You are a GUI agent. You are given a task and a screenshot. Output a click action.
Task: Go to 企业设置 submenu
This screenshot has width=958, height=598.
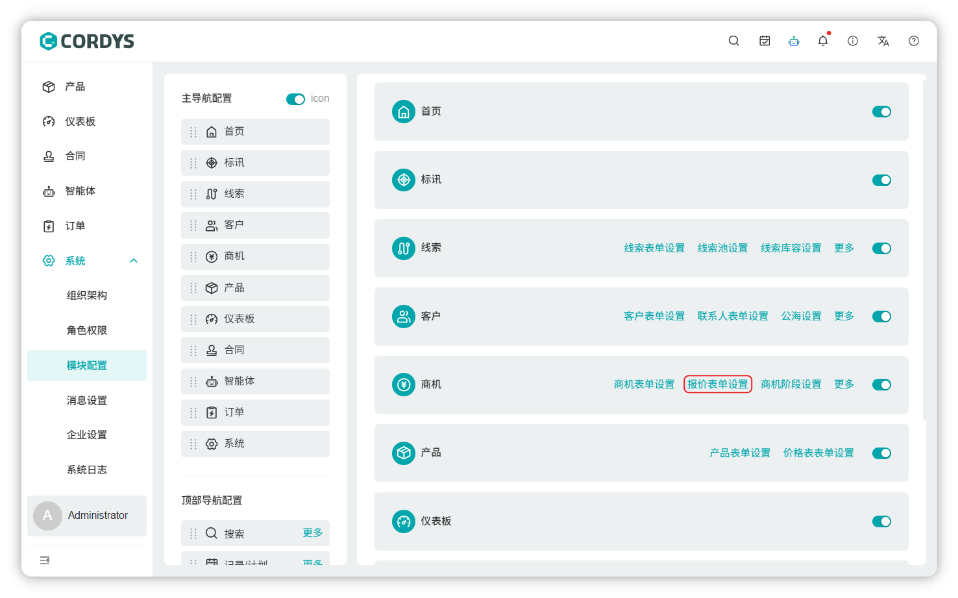coord(87,435)
